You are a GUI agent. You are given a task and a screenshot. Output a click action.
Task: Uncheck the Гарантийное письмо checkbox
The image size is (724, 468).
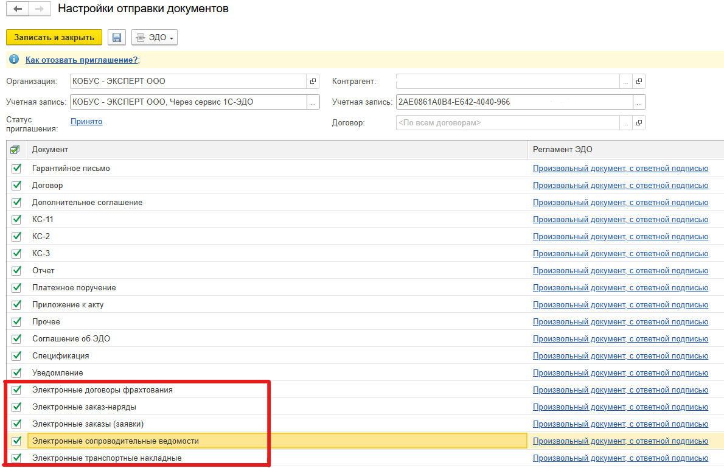tap(16, 169)
